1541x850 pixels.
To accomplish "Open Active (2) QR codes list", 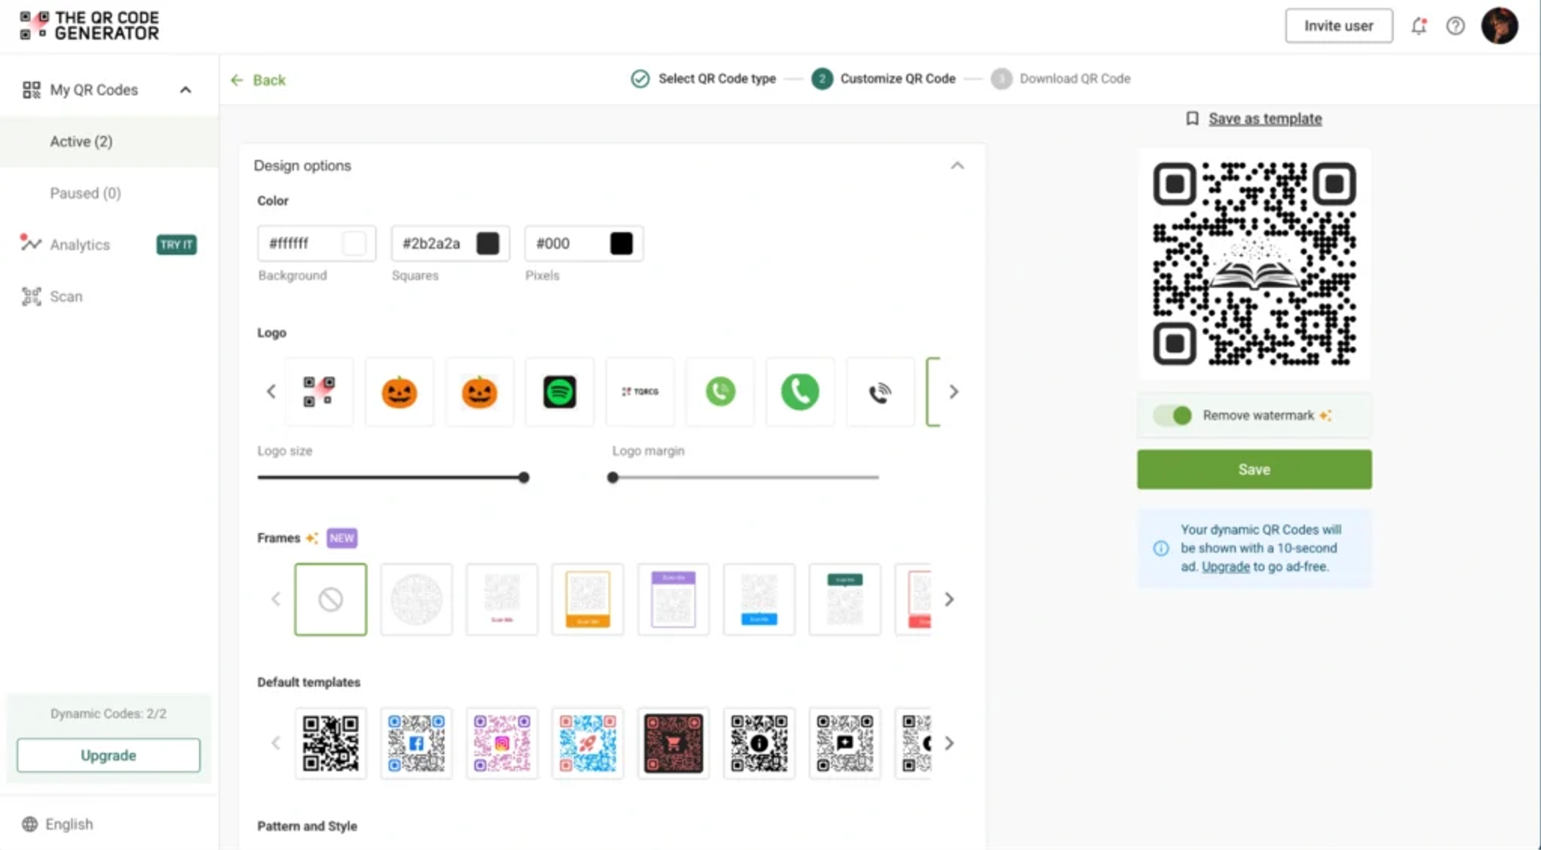I will pos(109,141).
